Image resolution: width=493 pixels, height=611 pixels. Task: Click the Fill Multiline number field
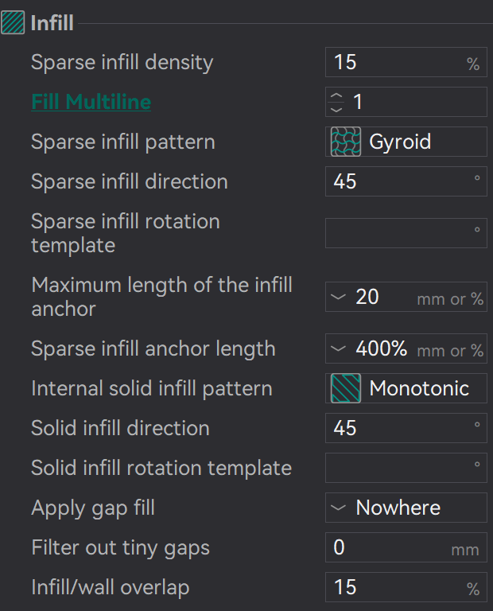pos(413,102)
